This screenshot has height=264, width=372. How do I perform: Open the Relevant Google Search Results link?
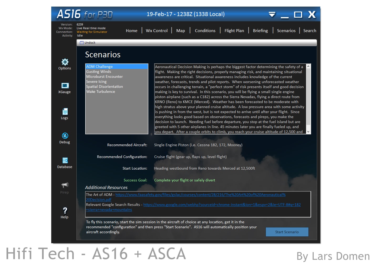coord(222,205)
